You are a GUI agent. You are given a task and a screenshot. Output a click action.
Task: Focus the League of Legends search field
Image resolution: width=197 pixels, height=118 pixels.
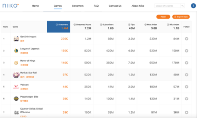coord(168,6)
